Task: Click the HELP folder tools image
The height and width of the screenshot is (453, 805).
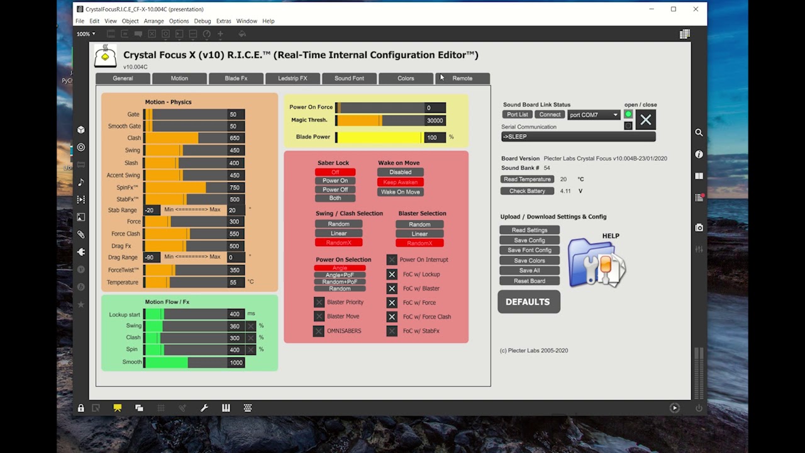Action: (x=596, y=263)
